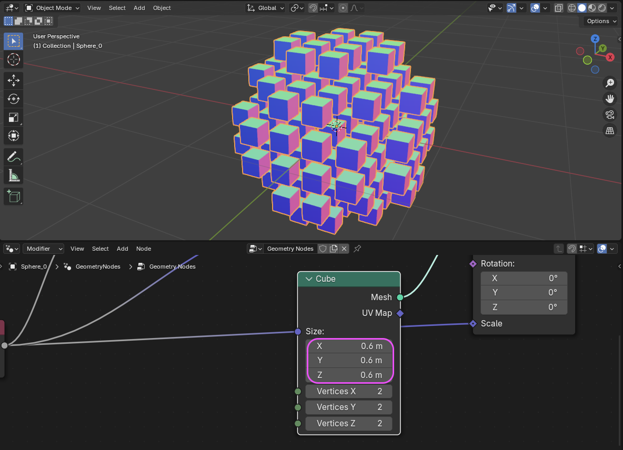Open the Node menu in node editor
Image resolution: width=623 pixels, height=450 pixels.
click(144, 249)
